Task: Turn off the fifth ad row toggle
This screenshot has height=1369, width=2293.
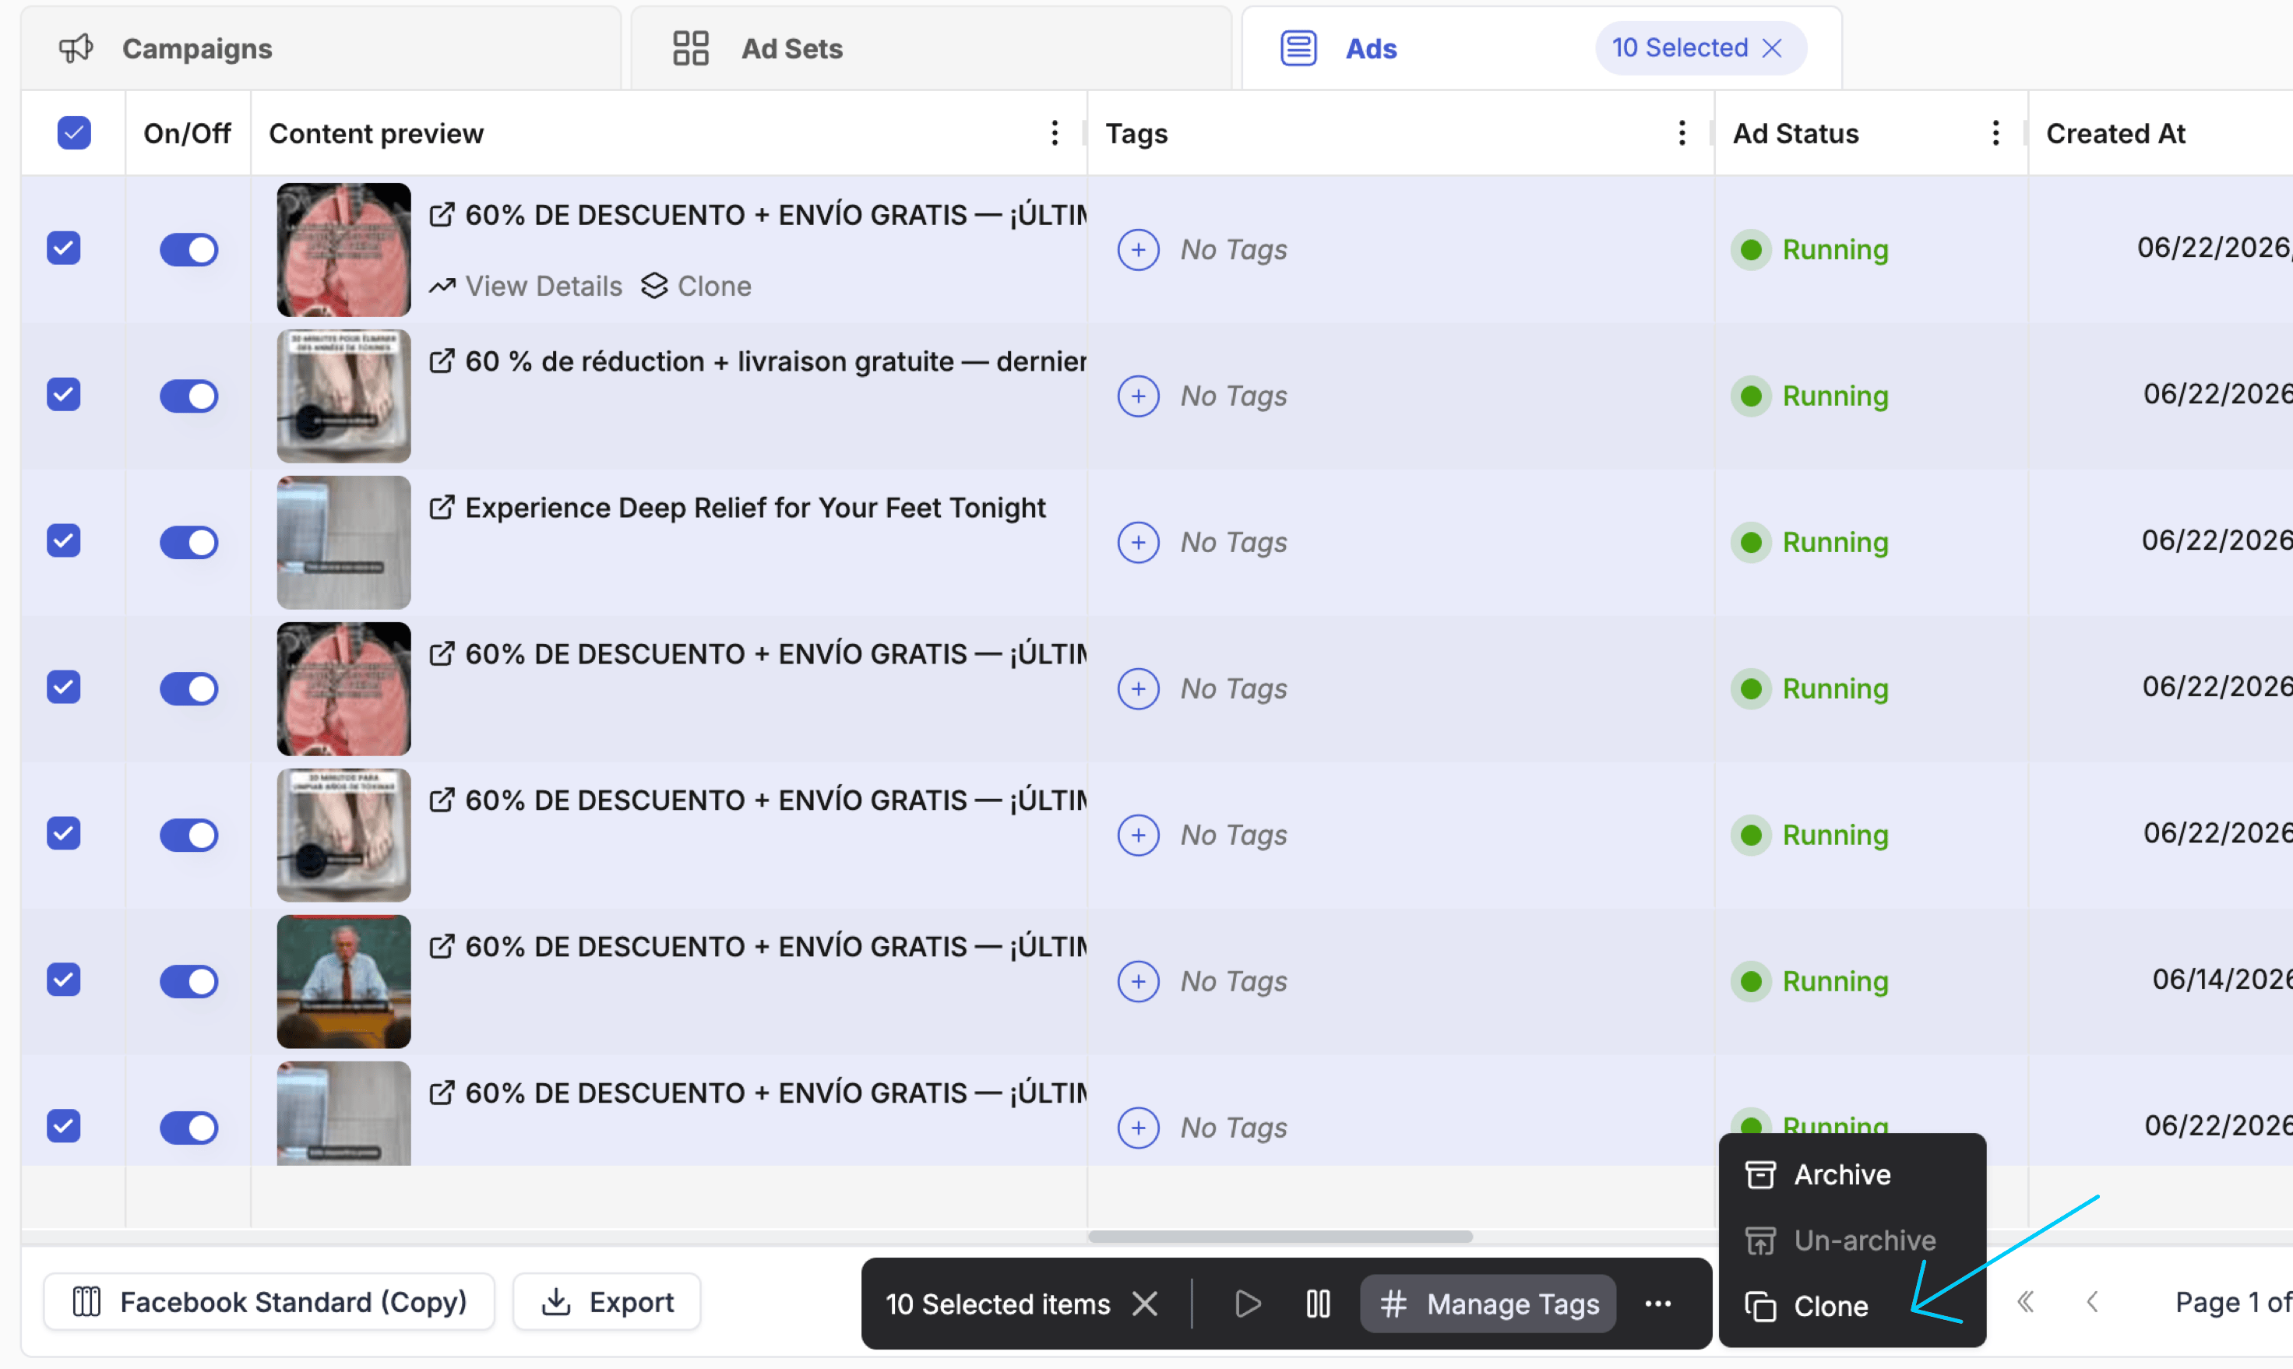Action: tap(188, 835)
